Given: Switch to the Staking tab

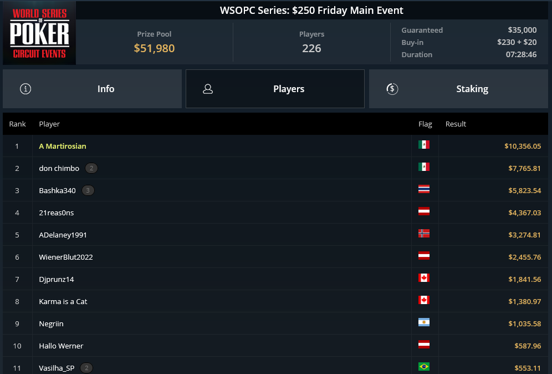Looking at the screenshot, I should coord(458,89).
